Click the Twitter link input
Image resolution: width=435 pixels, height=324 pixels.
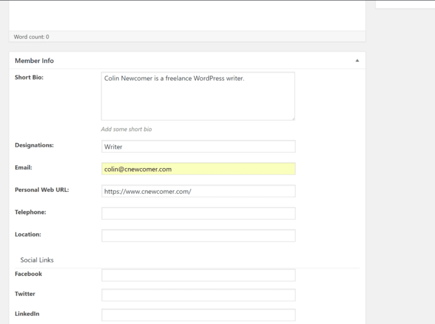[198, 295]
